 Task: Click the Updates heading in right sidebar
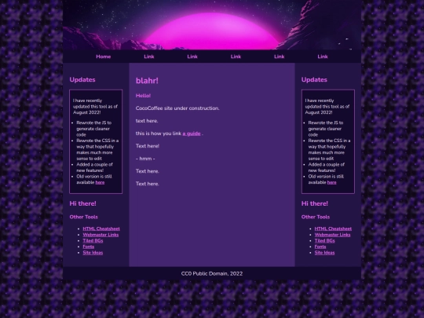[x=314, y=80]
